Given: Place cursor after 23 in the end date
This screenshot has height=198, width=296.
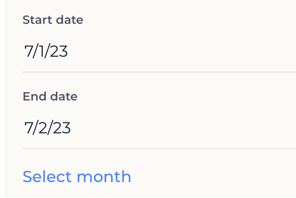Looking at the screenshot, I should [71, 128].
